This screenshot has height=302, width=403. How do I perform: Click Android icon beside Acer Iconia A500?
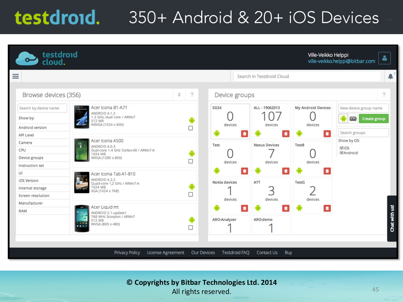192,154
